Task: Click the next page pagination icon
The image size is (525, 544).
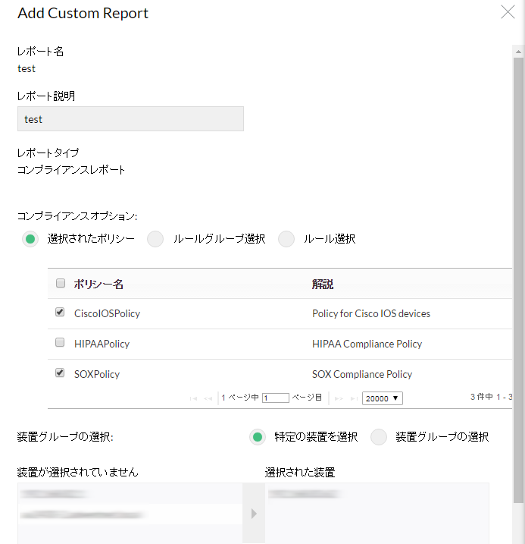Action: (339, 398)
